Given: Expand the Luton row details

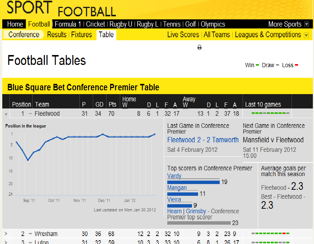Looking at the screenshot, I should coord(6,242).
